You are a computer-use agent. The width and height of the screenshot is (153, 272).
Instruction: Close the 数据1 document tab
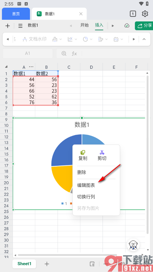[x=81, y=14]
